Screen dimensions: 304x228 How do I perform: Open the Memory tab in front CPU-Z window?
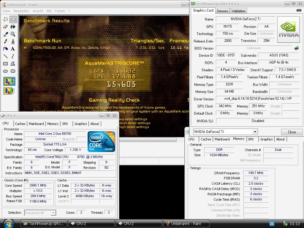click(53, 124)
